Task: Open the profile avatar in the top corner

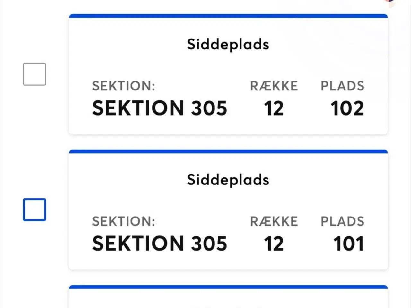Action: tap(389, 1)
